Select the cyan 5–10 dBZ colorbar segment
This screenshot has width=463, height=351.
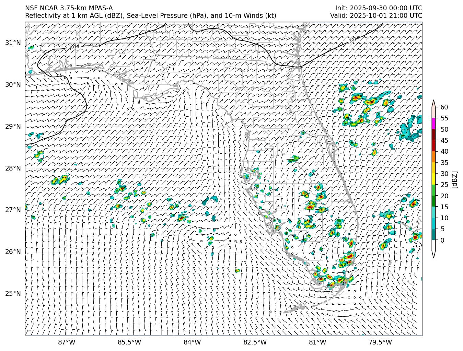433,223
